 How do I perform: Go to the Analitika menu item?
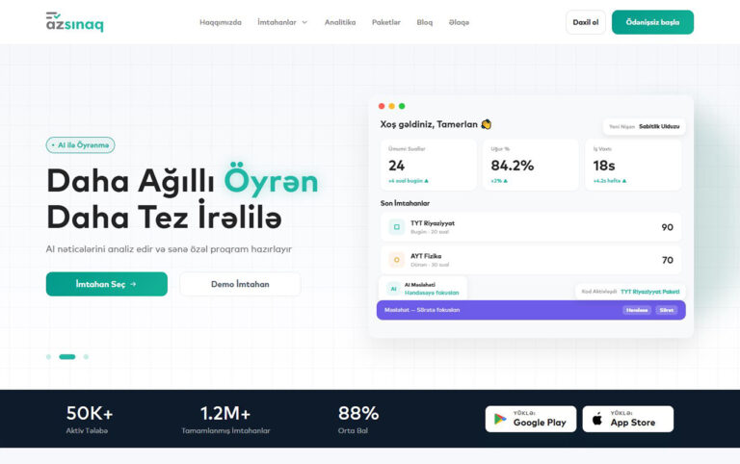[x=340, y=22]
